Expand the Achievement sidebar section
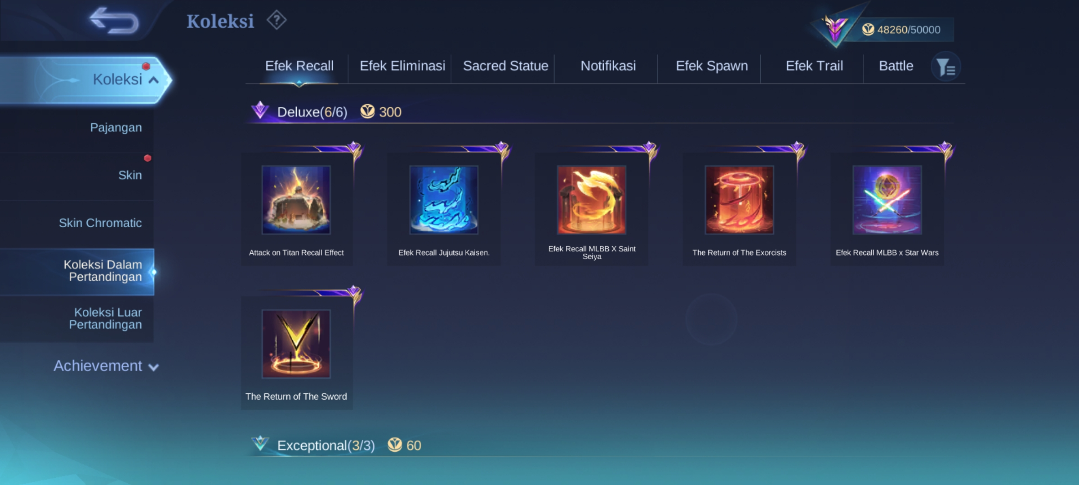The height and width of the screenshot is (485, 1079). [x=106, y=366]
